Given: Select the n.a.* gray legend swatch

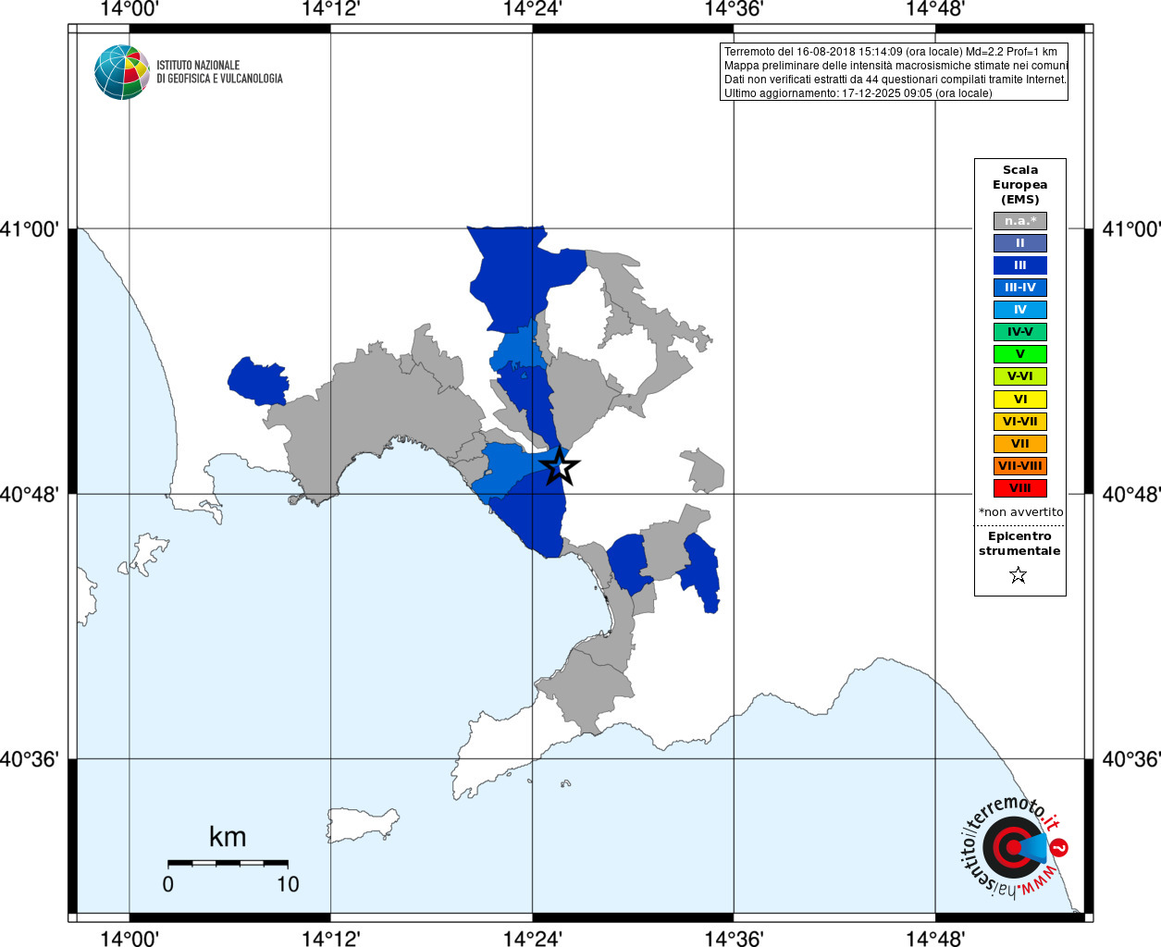Looking at the screenshot, I should coord(1020,221).
